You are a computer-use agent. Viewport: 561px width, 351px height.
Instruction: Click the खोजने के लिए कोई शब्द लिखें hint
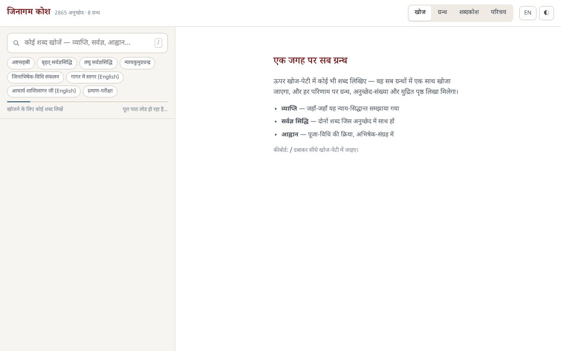35,110
